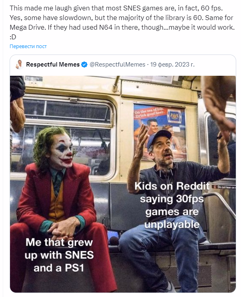Click the "Kids on Reddit saying 30fps" caption

click(172, 205)
